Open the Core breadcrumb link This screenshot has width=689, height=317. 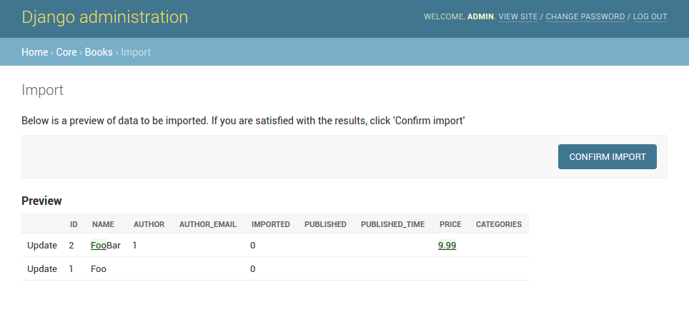pyautogui.click(x=66, y=52)
